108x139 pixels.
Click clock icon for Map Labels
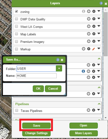point(89,34)
